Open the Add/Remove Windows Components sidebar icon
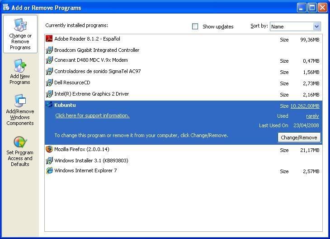 pyautogui.click(x=20, y=101)
